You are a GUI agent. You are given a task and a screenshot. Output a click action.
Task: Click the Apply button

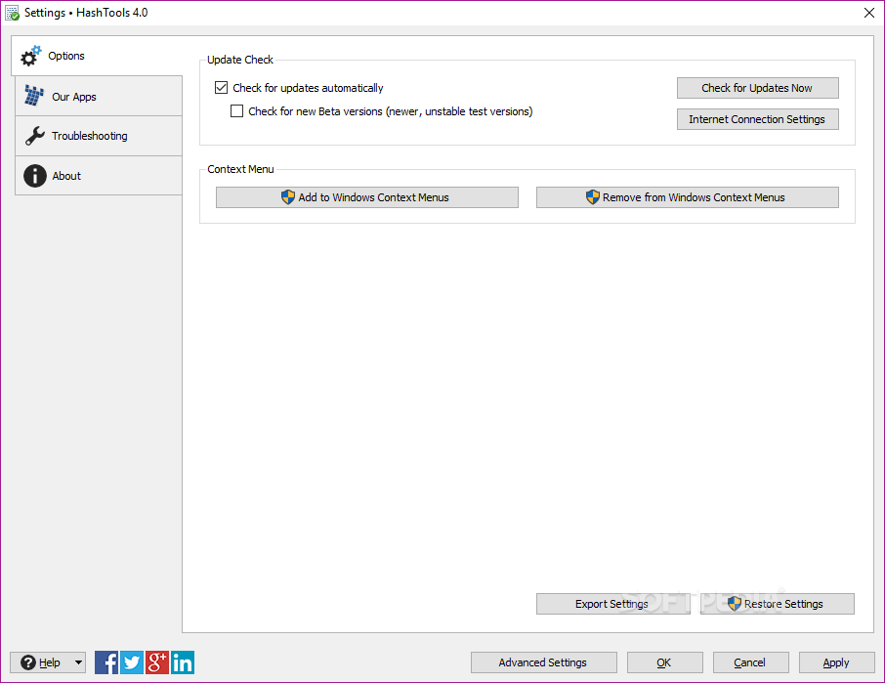[836, 662]
